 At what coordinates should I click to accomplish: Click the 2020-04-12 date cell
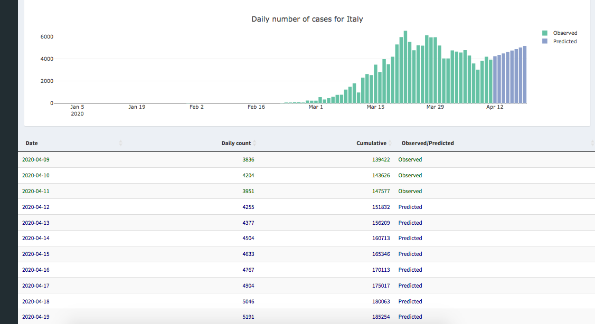click(x=36, y=207)
